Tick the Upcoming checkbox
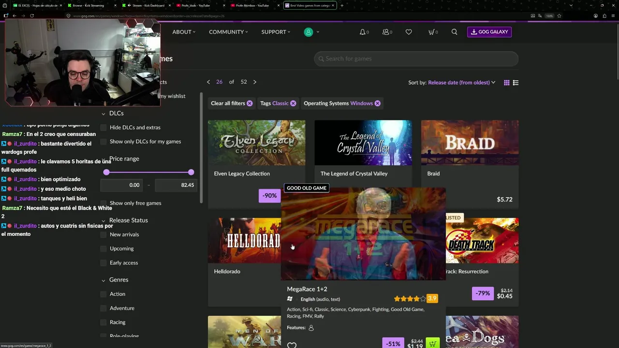The height and width of the screenshot is (348, 619). click(x=103, y=248)
